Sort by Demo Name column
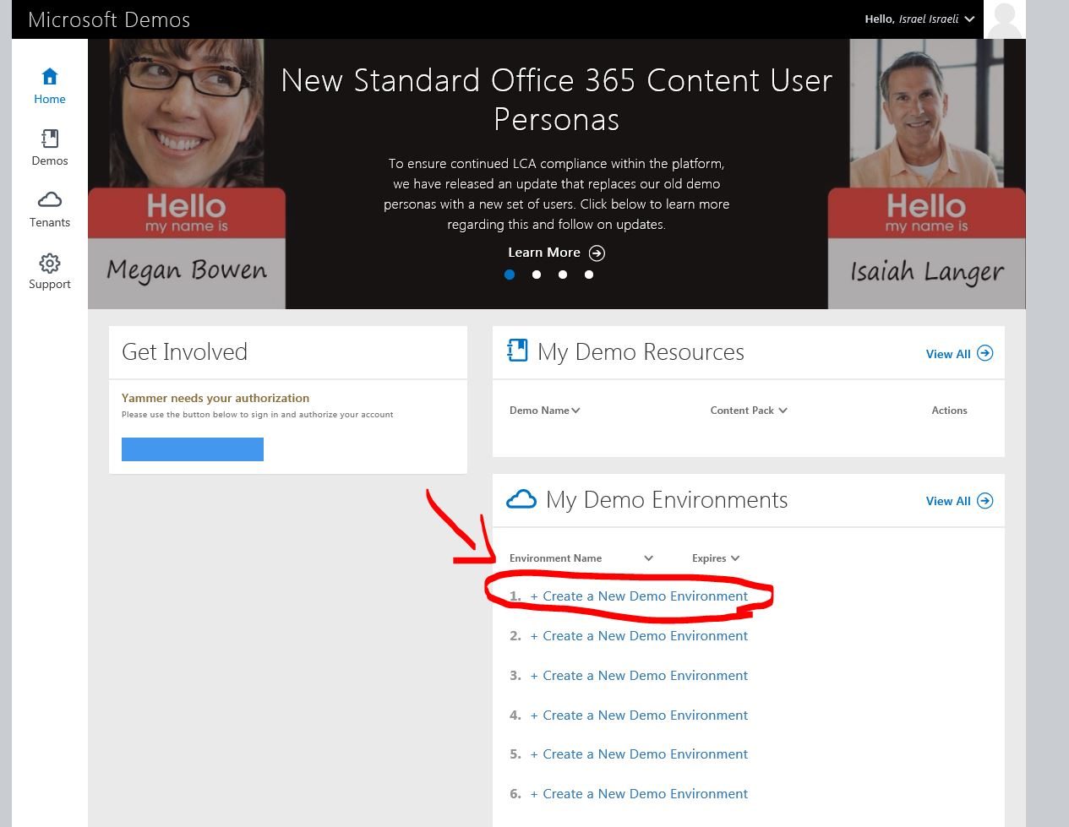Screen dimensions: 1069x827 [x=544, y=411]
